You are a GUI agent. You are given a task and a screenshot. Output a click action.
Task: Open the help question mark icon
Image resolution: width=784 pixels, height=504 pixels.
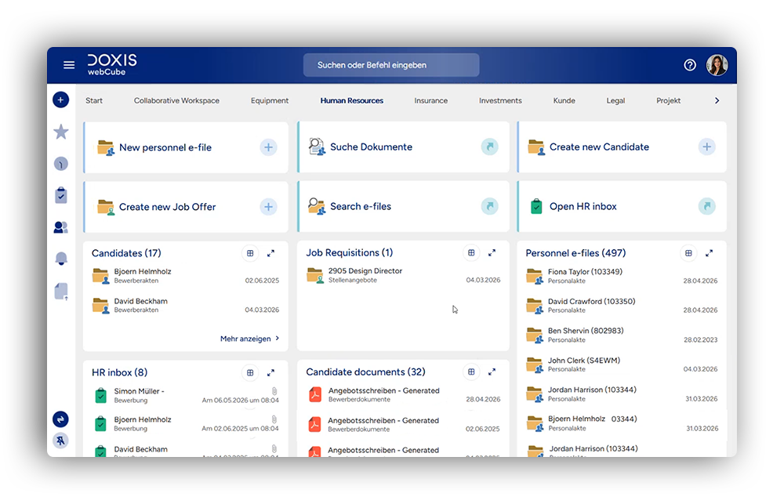(689, 65)
